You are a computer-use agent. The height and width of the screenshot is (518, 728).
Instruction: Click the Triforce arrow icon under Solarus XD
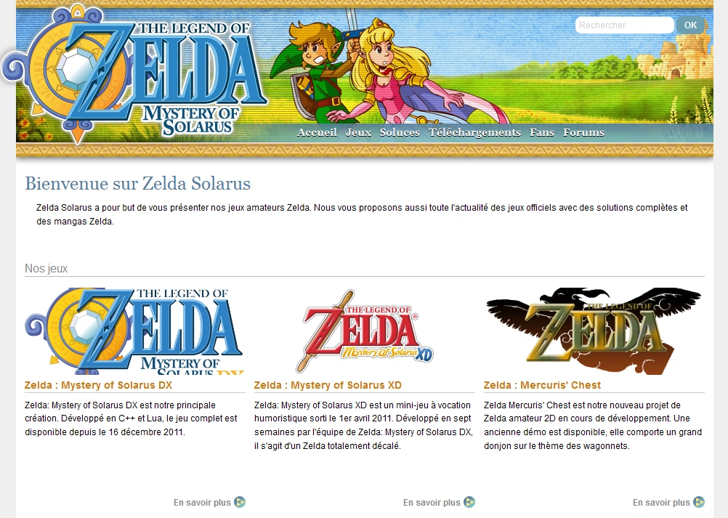(x=469, y=502)
